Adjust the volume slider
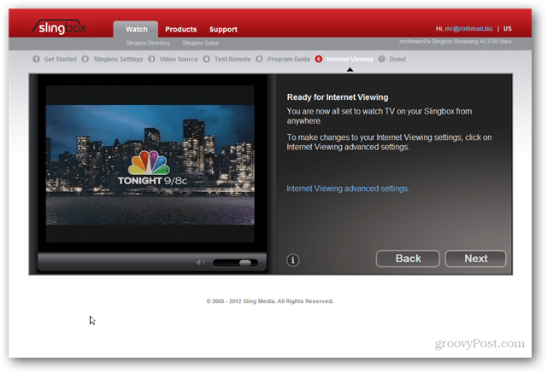Image resolution: width=547 pixels, height=373 pixels. 236,263
